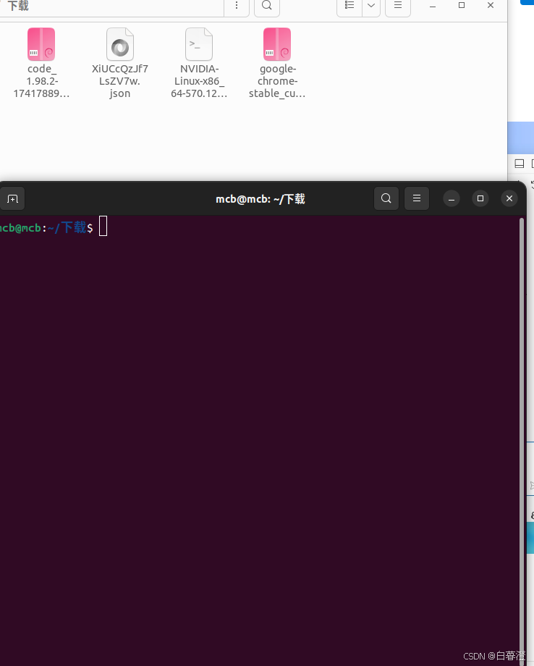
Task: Click the terminal title mcb@mcb: ~/下载
Action: 260,199
